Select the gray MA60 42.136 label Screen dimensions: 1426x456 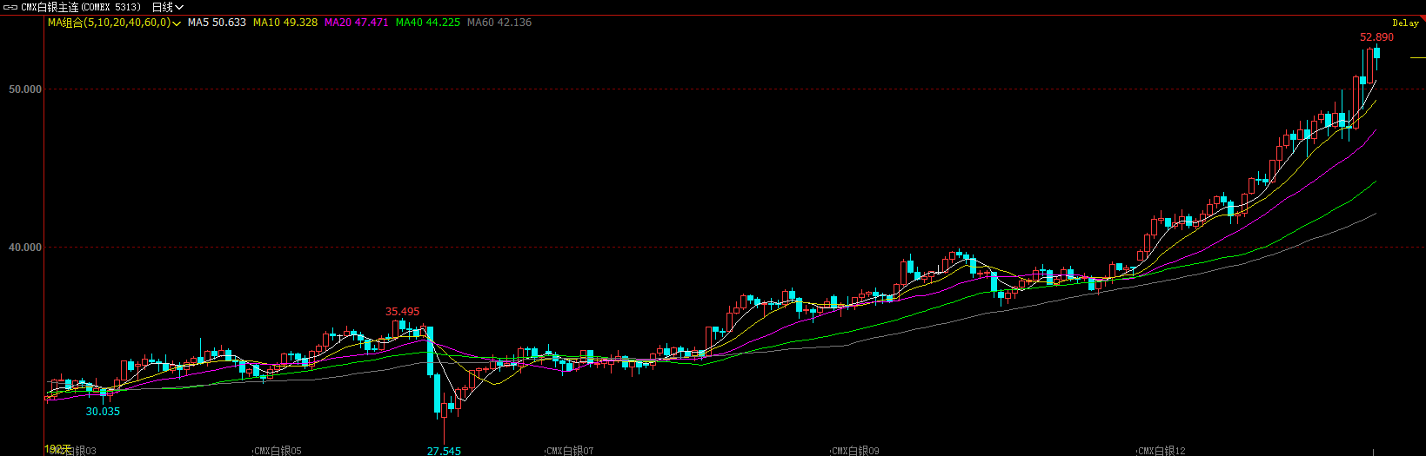pyautogui.click(x=499, y=23)
